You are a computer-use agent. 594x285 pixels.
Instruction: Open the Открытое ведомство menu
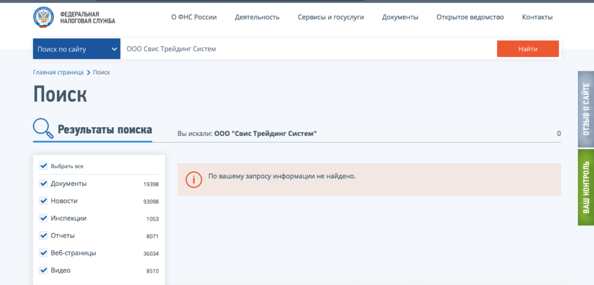tap(470, 17)
